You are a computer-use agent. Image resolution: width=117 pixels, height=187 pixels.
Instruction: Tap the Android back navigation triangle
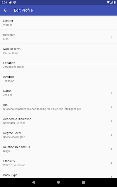[33, 182]
